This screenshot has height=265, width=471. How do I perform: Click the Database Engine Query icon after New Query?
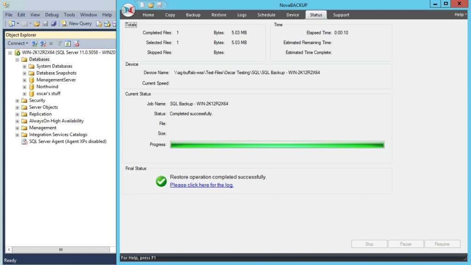coord(99,24)
